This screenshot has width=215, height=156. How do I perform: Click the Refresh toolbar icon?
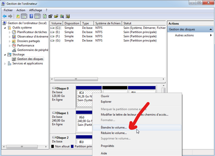[x=45, y=16]
